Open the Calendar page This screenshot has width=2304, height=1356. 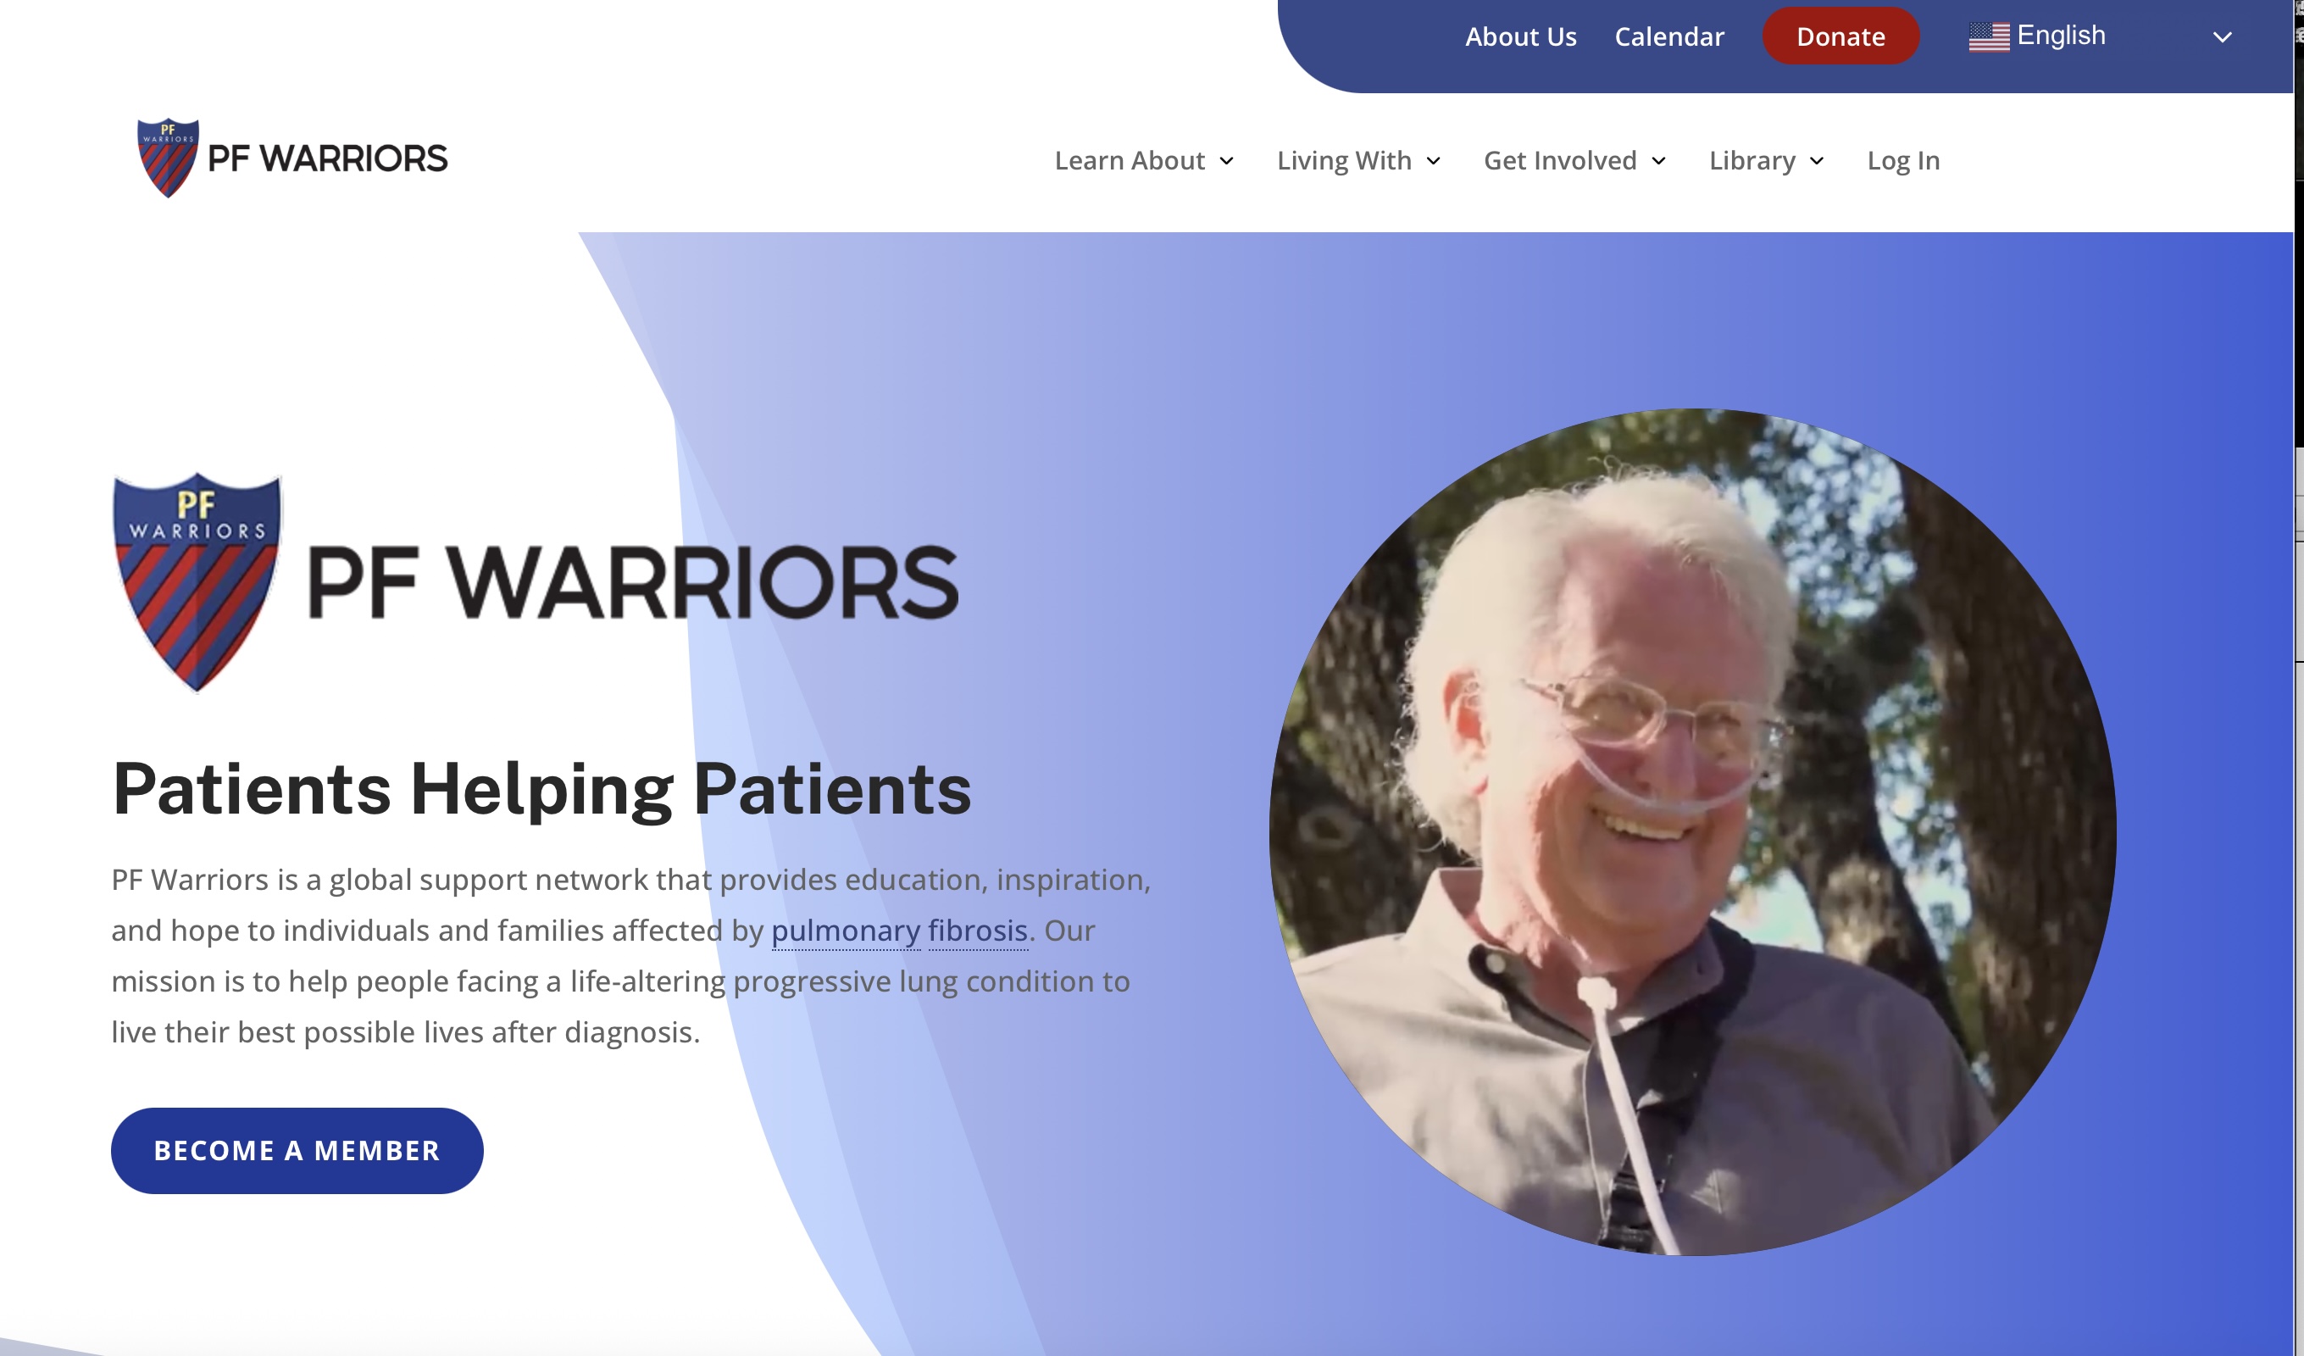click(1668, 36)
